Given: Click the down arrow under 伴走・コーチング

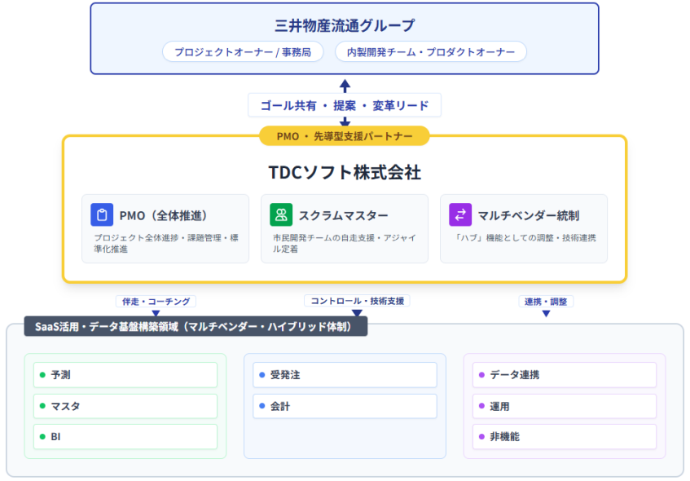Looking at the screenshot, I should [156, 312].
